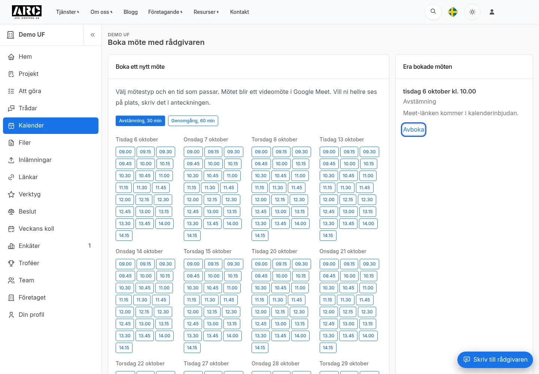Open the search icon in header
539x374 pixels.
tap(433, 12)
